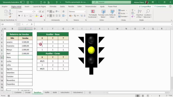Open Formatação Condicional menu
The image size is (173, 97).
tap(93, 14)
